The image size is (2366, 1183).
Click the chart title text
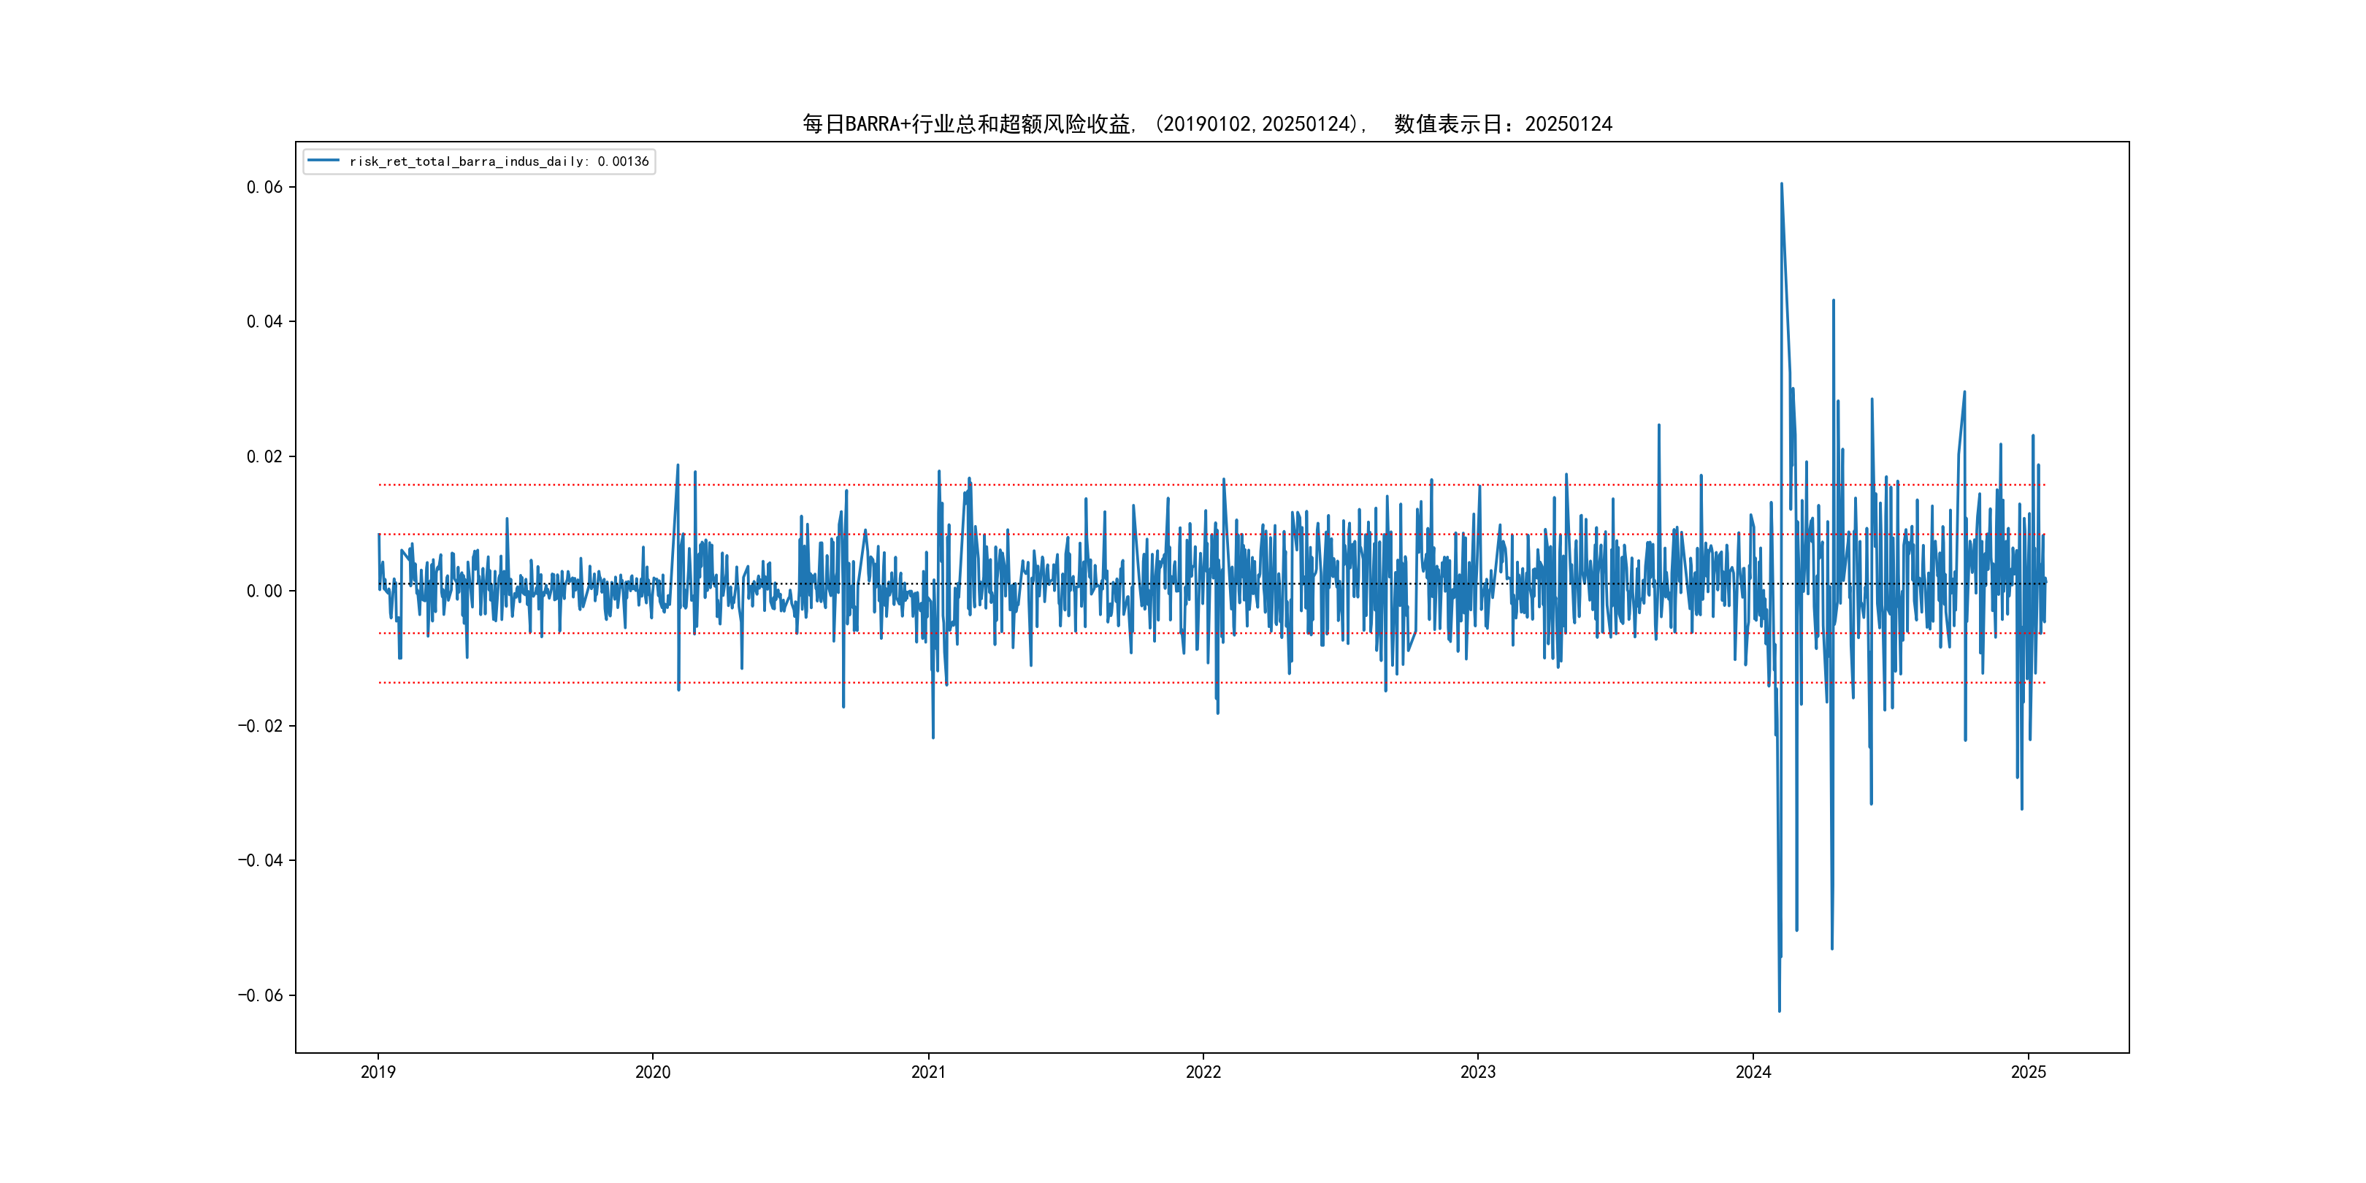coord(1207,124)
